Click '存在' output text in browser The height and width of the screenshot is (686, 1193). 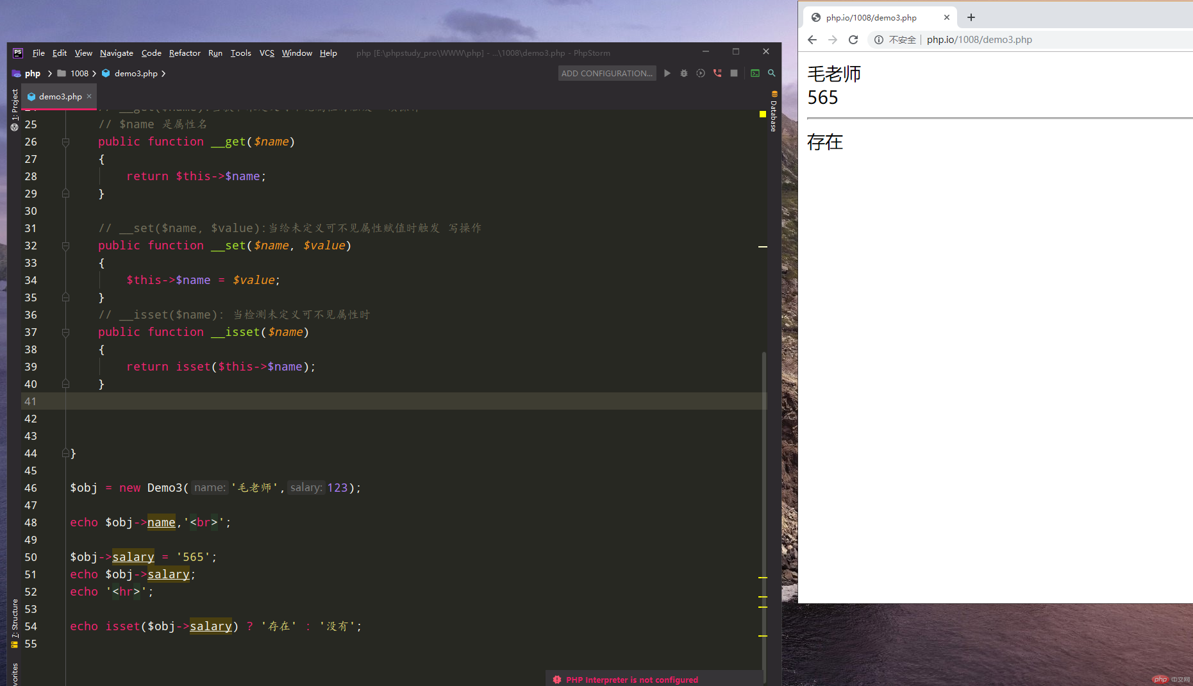click(x=825, y=142)
